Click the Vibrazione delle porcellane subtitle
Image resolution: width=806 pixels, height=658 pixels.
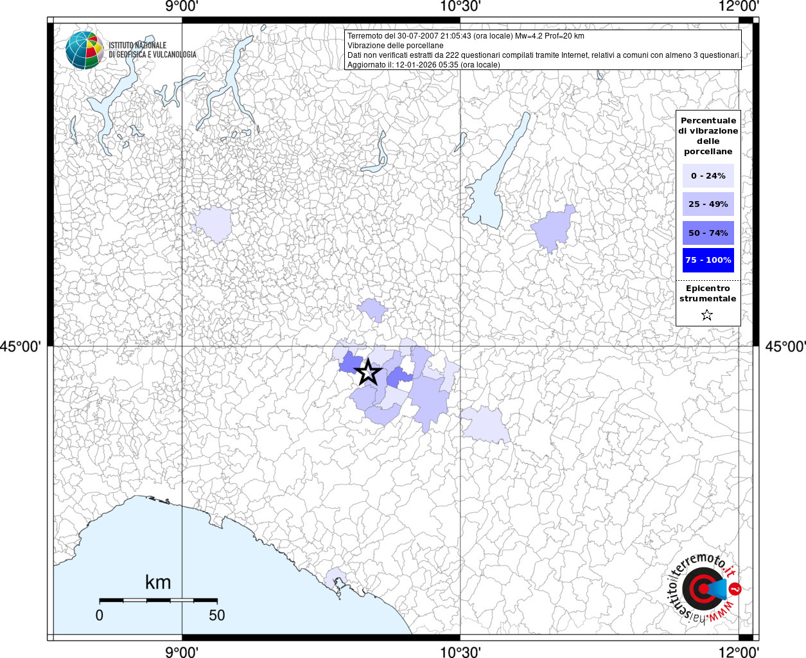395,46
